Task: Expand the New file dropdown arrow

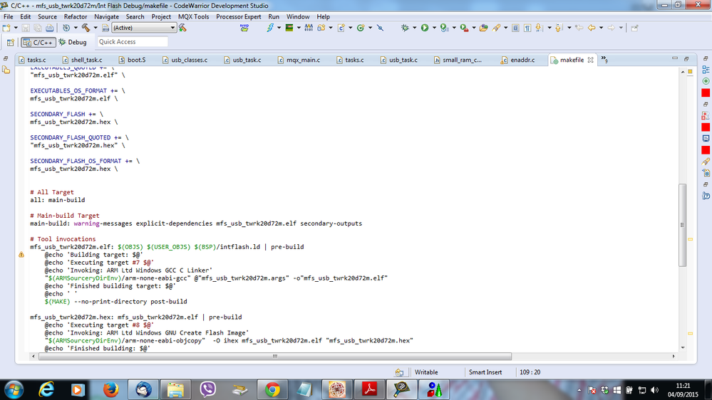Action: pos(16,28)
